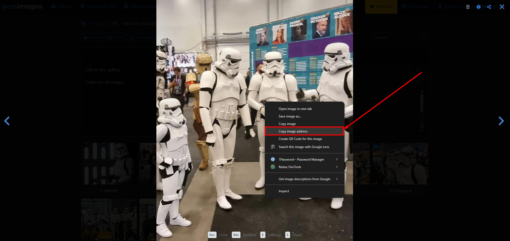Search this image with Google Lens
The height and width of the screenshot is (241, 510).
pyautogui.click(x=304, y=147)
